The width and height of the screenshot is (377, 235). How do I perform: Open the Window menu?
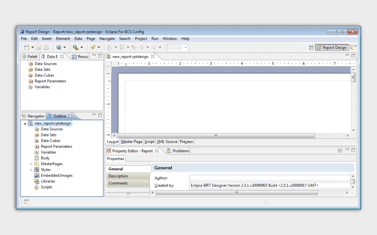[170, 38]
